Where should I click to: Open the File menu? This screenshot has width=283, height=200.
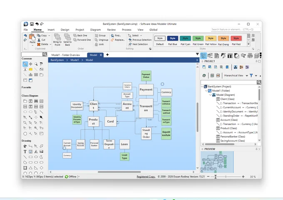point(26,30)
